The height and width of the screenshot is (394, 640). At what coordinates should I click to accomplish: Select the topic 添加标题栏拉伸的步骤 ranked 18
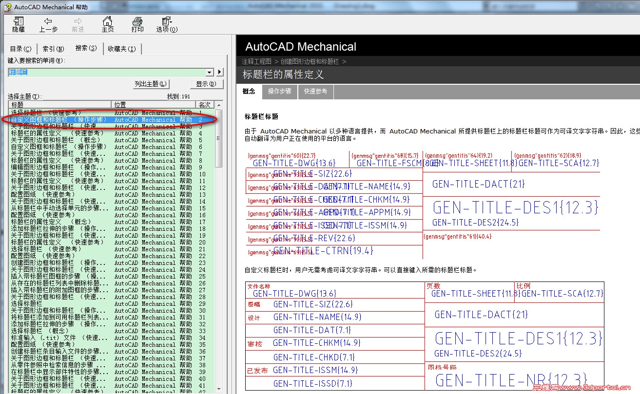[x=112, y=228]
